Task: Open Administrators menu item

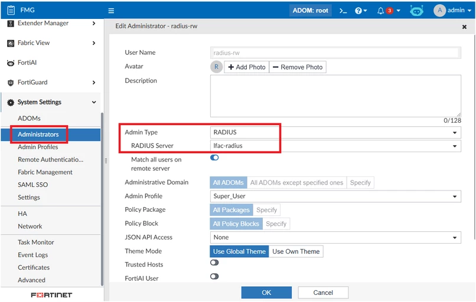Action: pyautogui.click(x=38, y=134)
